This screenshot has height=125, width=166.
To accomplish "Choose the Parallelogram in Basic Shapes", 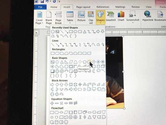I will 71,62.
